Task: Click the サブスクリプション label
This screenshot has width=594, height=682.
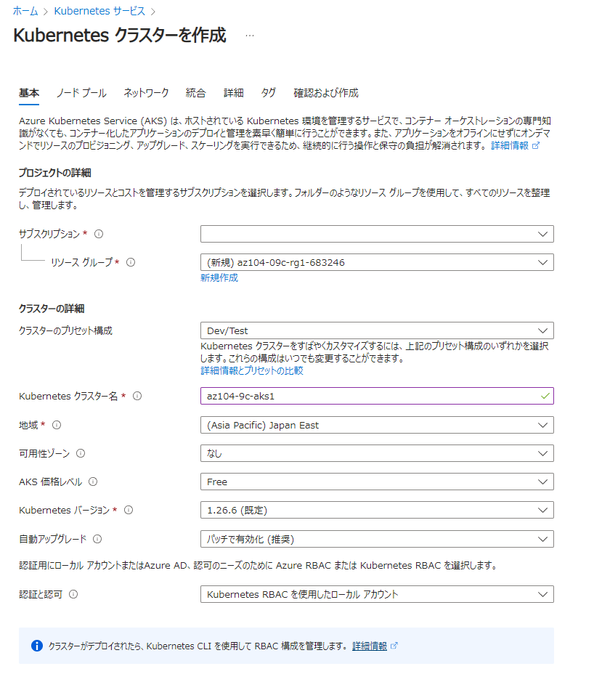Action: click(49, 234)
